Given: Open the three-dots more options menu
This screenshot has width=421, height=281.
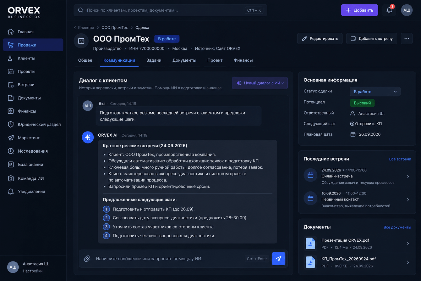Looking at the screenshot, I should coord(407,39).
